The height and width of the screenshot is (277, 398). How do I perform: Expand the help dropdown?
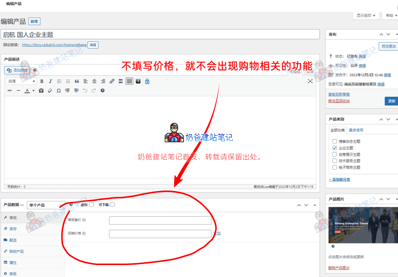coord(391,15)
